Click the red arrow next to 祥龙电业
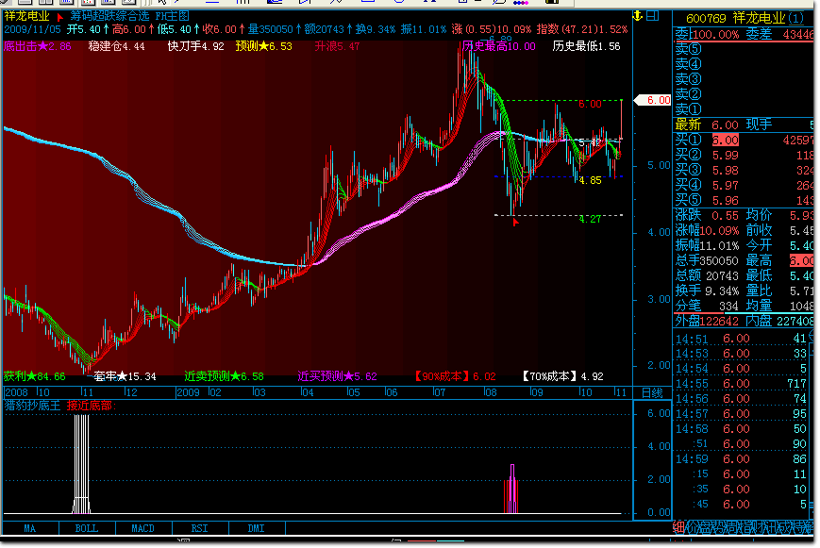Screen dimensions: 820x548 [61, 17]
